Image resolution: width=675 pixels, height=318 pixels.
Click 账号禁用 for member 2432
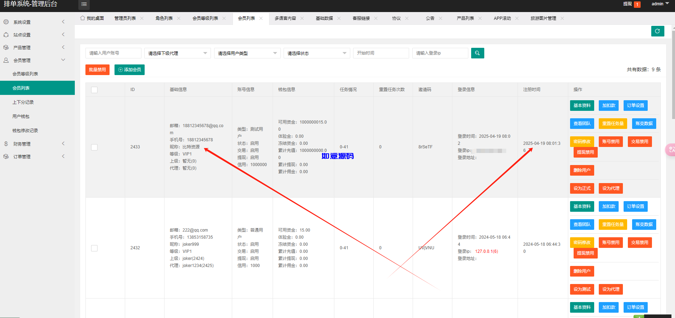[611, 243]
